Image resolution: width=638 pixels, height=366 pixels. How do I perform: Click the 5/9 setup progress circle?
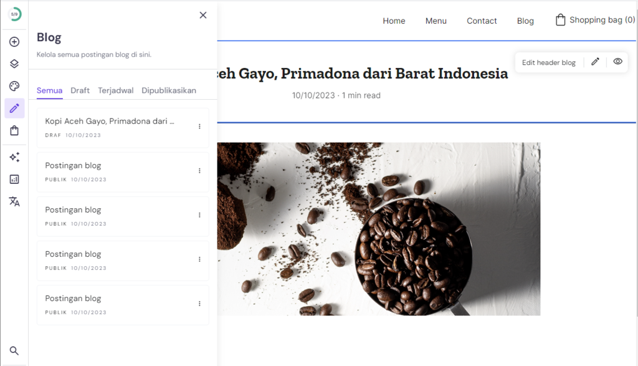click(14, 14)
